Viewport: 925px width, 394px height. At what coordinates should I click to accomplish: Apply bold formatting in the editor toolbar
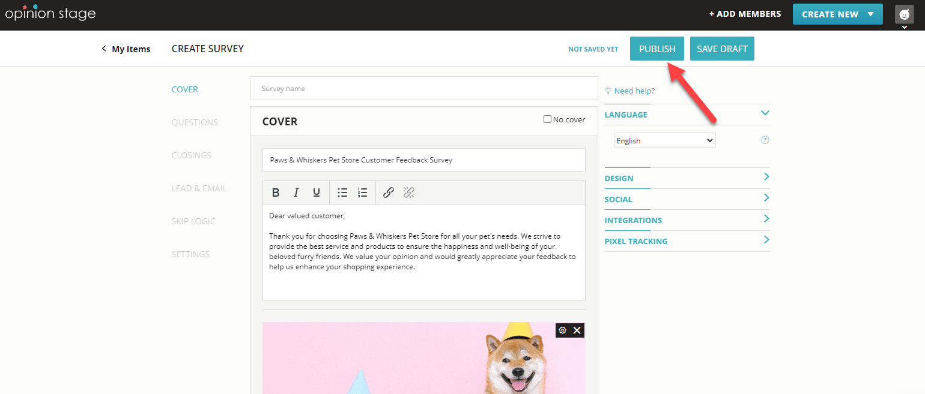click(276, 193)
